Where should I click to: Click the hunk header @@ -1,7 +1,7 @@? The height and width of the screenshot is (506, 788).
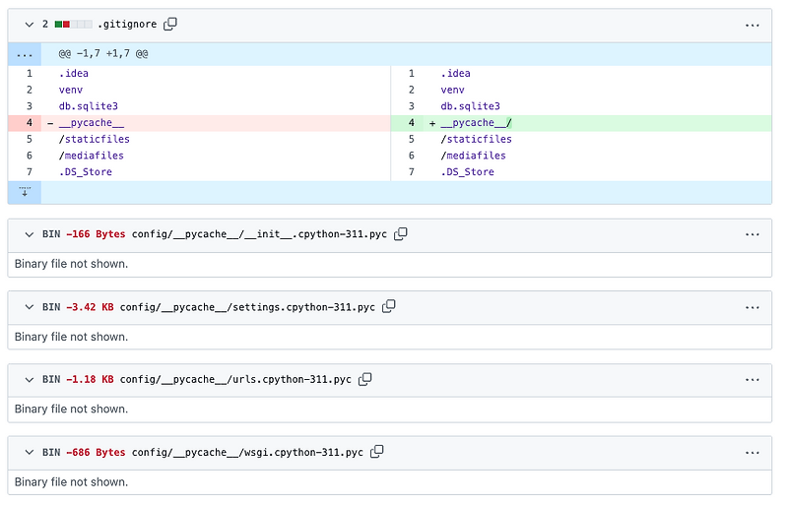103,54
